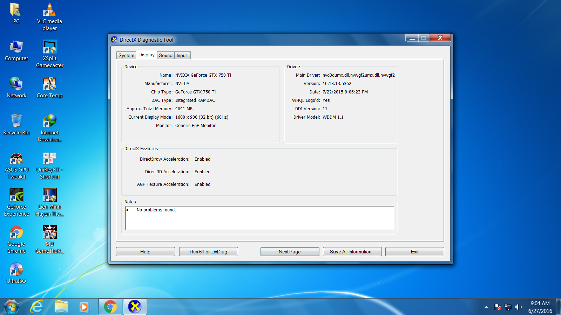Select the Computer desktop icon
561x315 pixels.
16,51
